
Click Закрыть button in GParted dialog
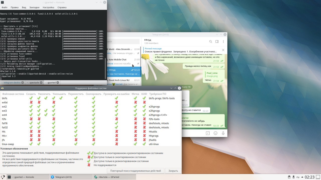coord(173,171)
